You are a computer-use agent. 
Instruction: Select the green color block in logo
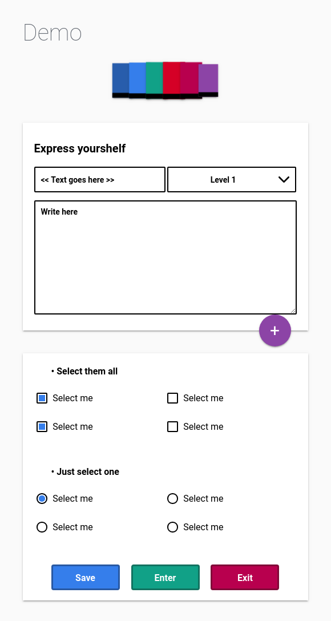[x=155, y=80]
